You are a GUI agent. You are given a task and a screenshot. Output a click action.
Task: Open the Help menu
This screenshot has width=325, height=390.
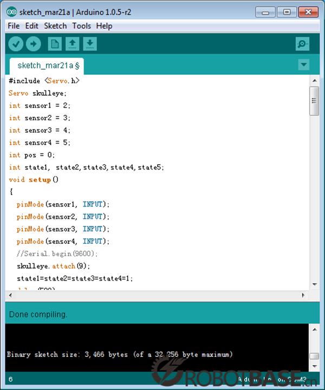click(104, 25)
